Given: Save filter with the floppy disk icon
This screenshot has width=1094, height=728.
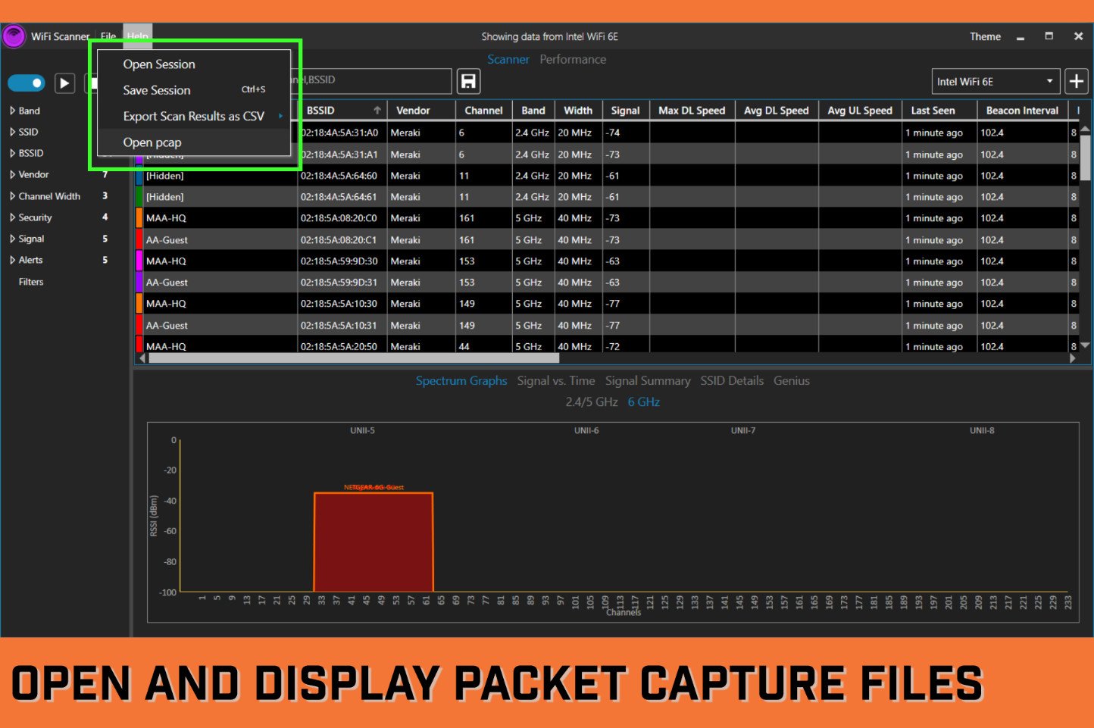Looking at the screenshot, I should pyautogui.click(x=468, y=82).
